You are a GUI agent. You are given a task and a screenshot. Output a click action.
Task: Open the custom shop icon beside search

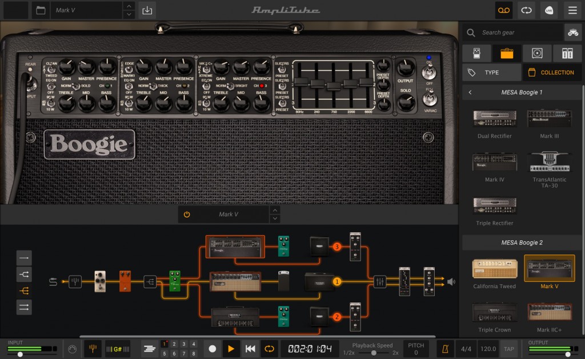[x=573, y=33]
